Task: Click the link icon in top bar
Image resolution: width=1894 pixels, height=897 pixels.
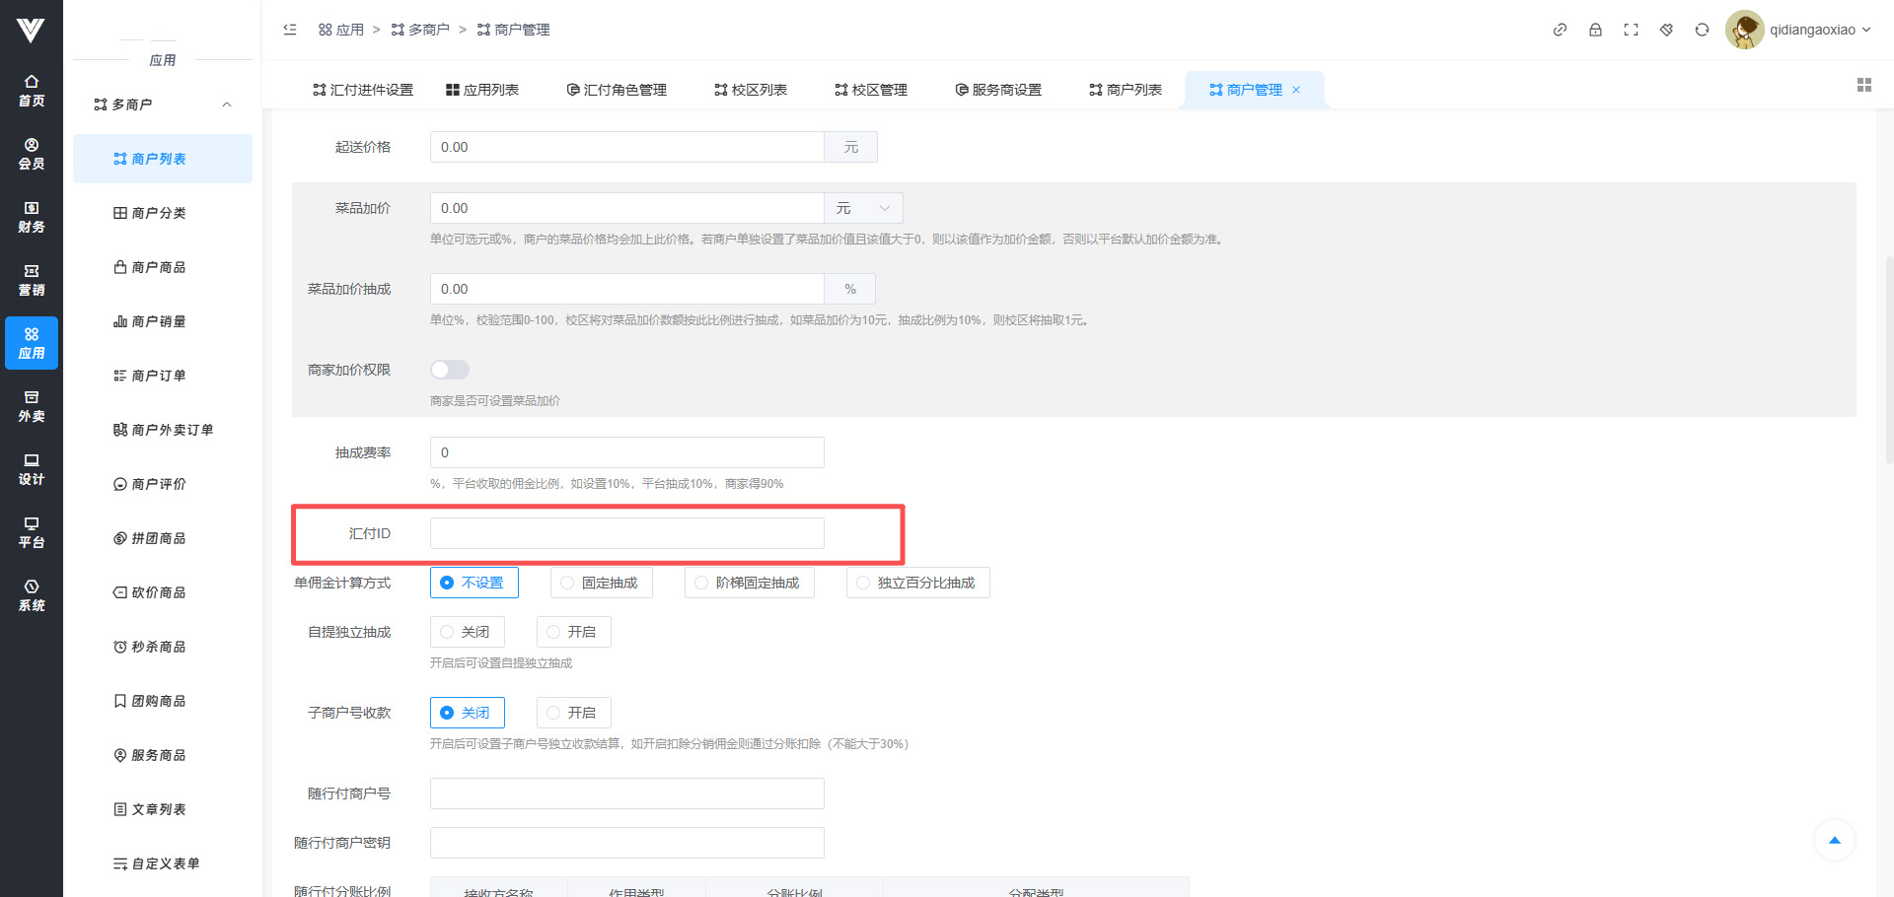Action: coord(1560,30)
